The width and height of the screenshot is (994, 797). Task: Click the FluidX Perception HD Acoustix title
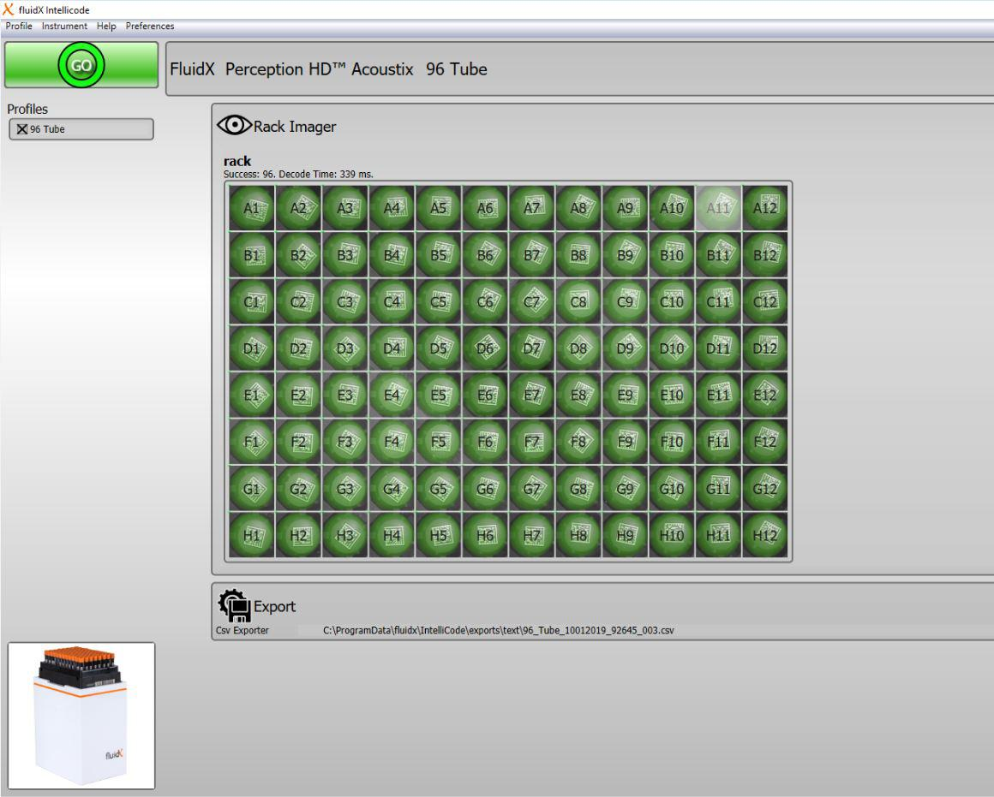[x=328, y=69]
